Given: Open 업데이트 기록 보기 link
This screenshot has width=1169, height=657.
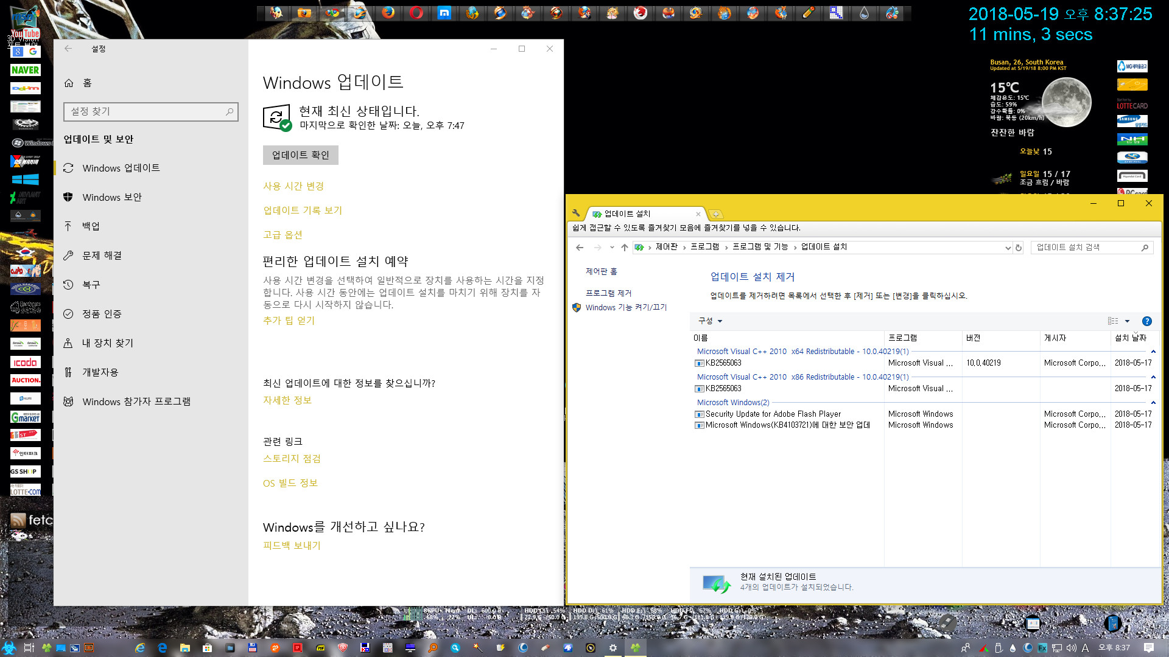Looking at the screenshot, I should click(x=303, y=210).
